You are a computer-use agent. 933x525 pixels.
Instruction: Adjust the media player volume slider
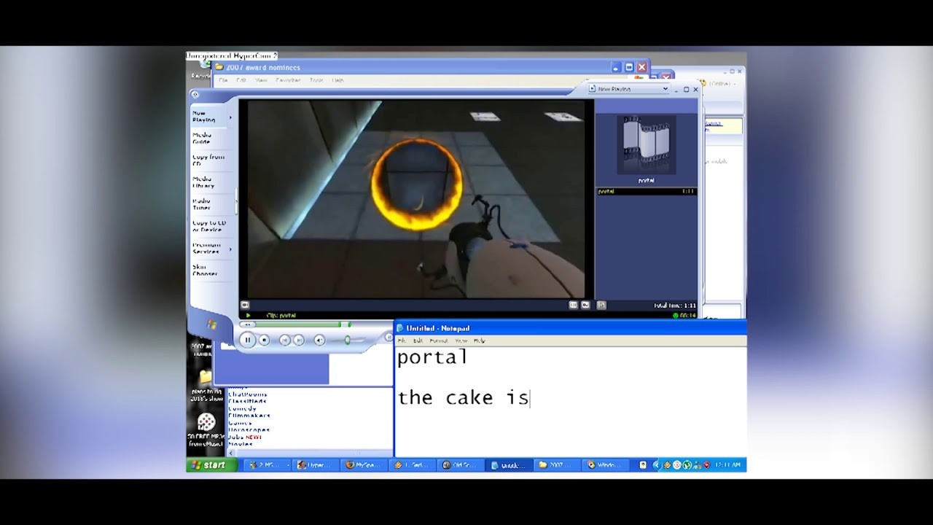pos(348,341)
